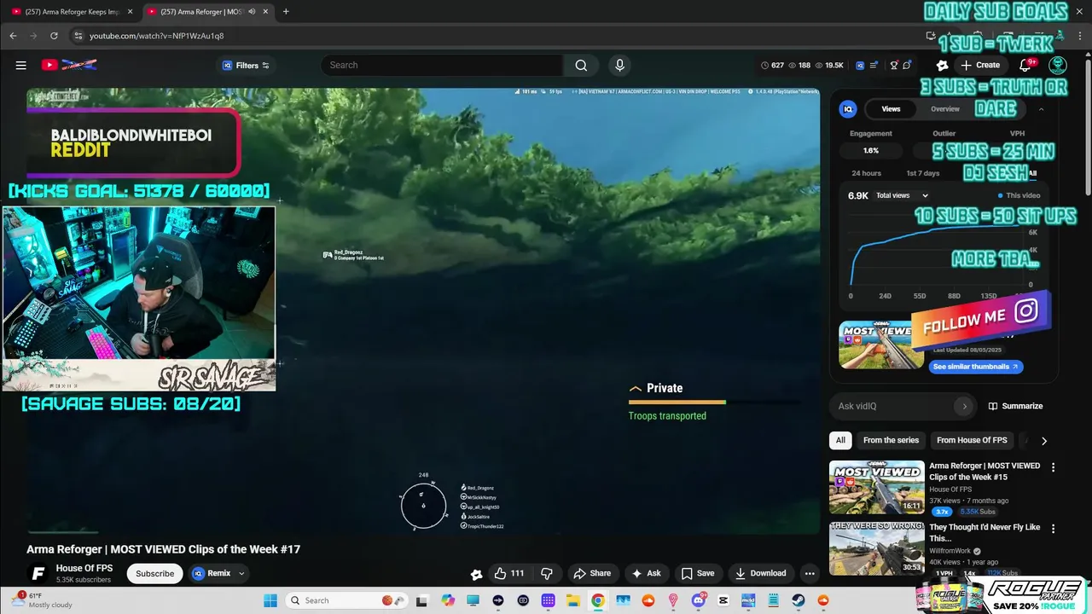Open the vidIQ blue IQ toolbar icon
This screenshot has width=1092, height=614.
(860, 65)
